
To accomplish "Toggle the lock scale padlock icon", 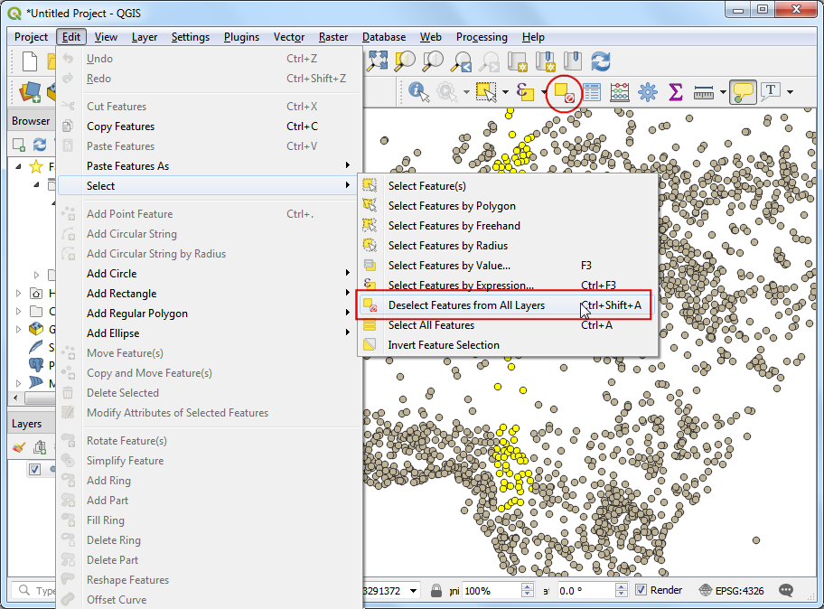I will pos(436,590).
